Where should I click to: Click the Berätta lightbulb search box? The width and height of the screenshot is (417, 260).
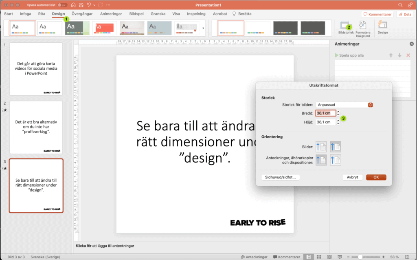pos(242,14)
